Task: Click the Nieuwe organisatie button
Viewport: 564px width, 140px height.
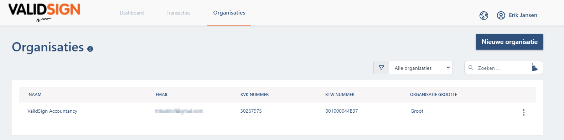Action: click(x=509, y=42)
